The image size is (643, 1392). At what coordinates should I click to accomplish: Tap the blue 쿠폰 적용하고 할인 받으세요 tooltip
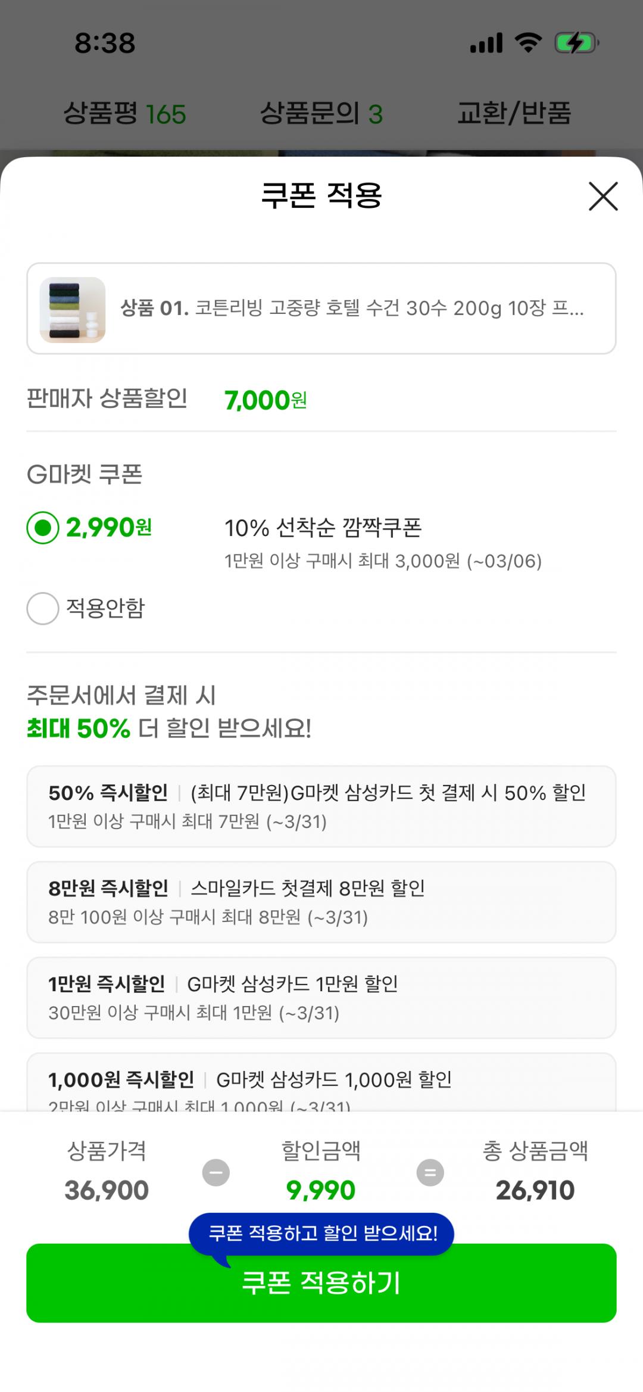[321, 1234]
